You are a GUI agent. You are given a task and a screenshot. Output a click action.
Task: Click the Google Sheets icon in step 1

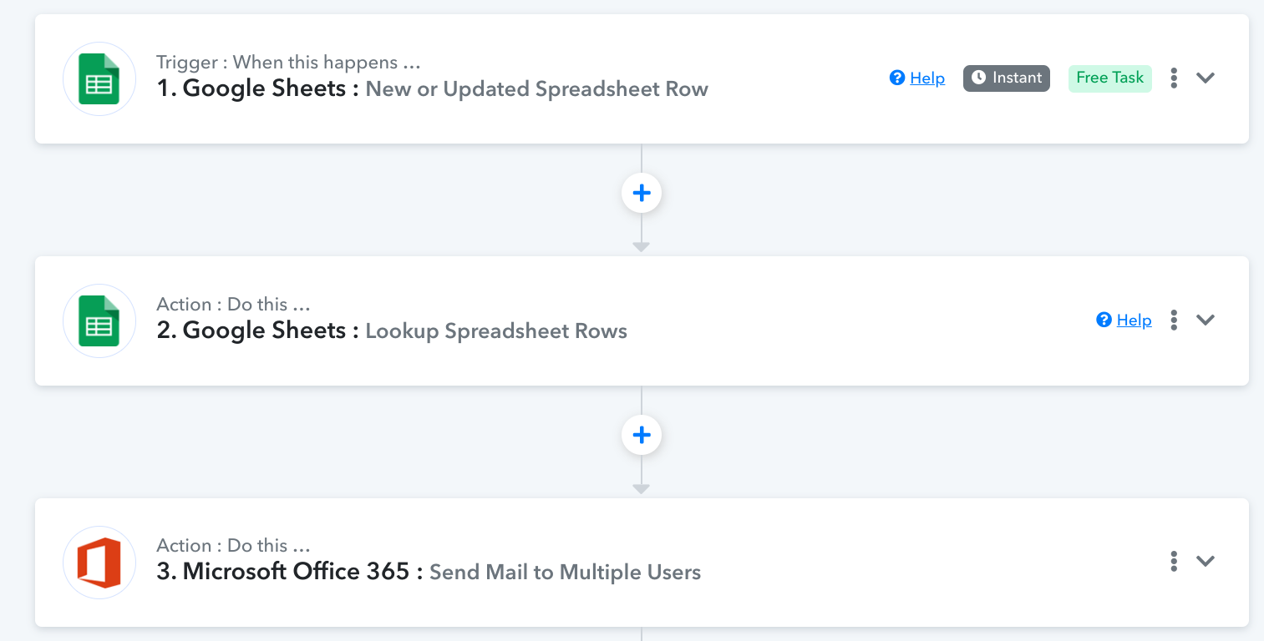pos(99,78)
